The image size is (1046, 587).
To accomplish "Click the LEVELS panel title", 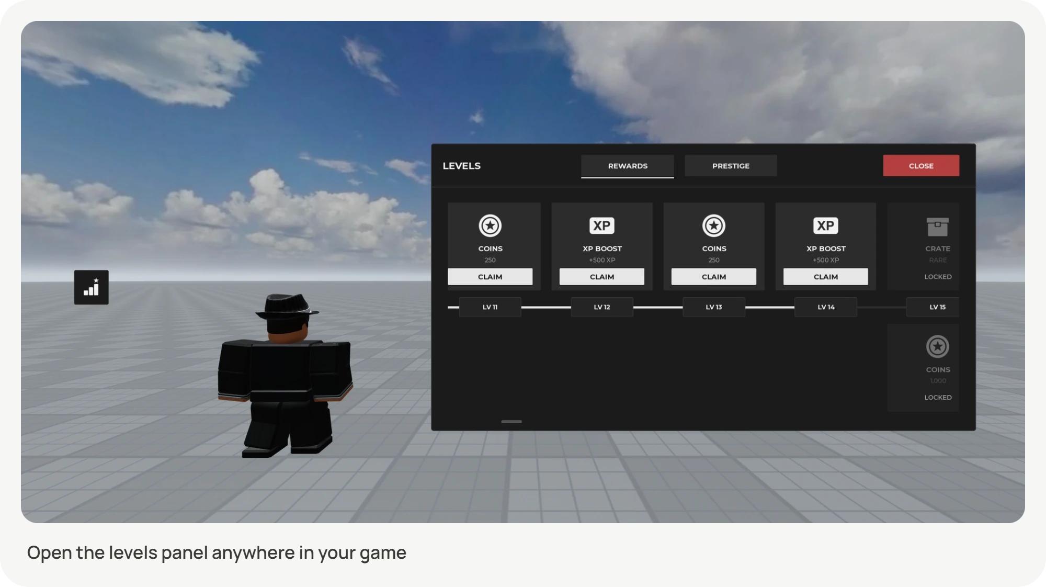I will click(461, 166).
